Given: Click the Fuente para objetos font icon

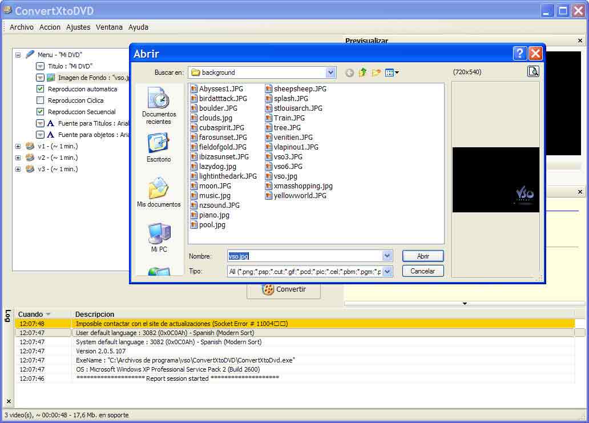Looking at the screenshot, I should [51, 135].
